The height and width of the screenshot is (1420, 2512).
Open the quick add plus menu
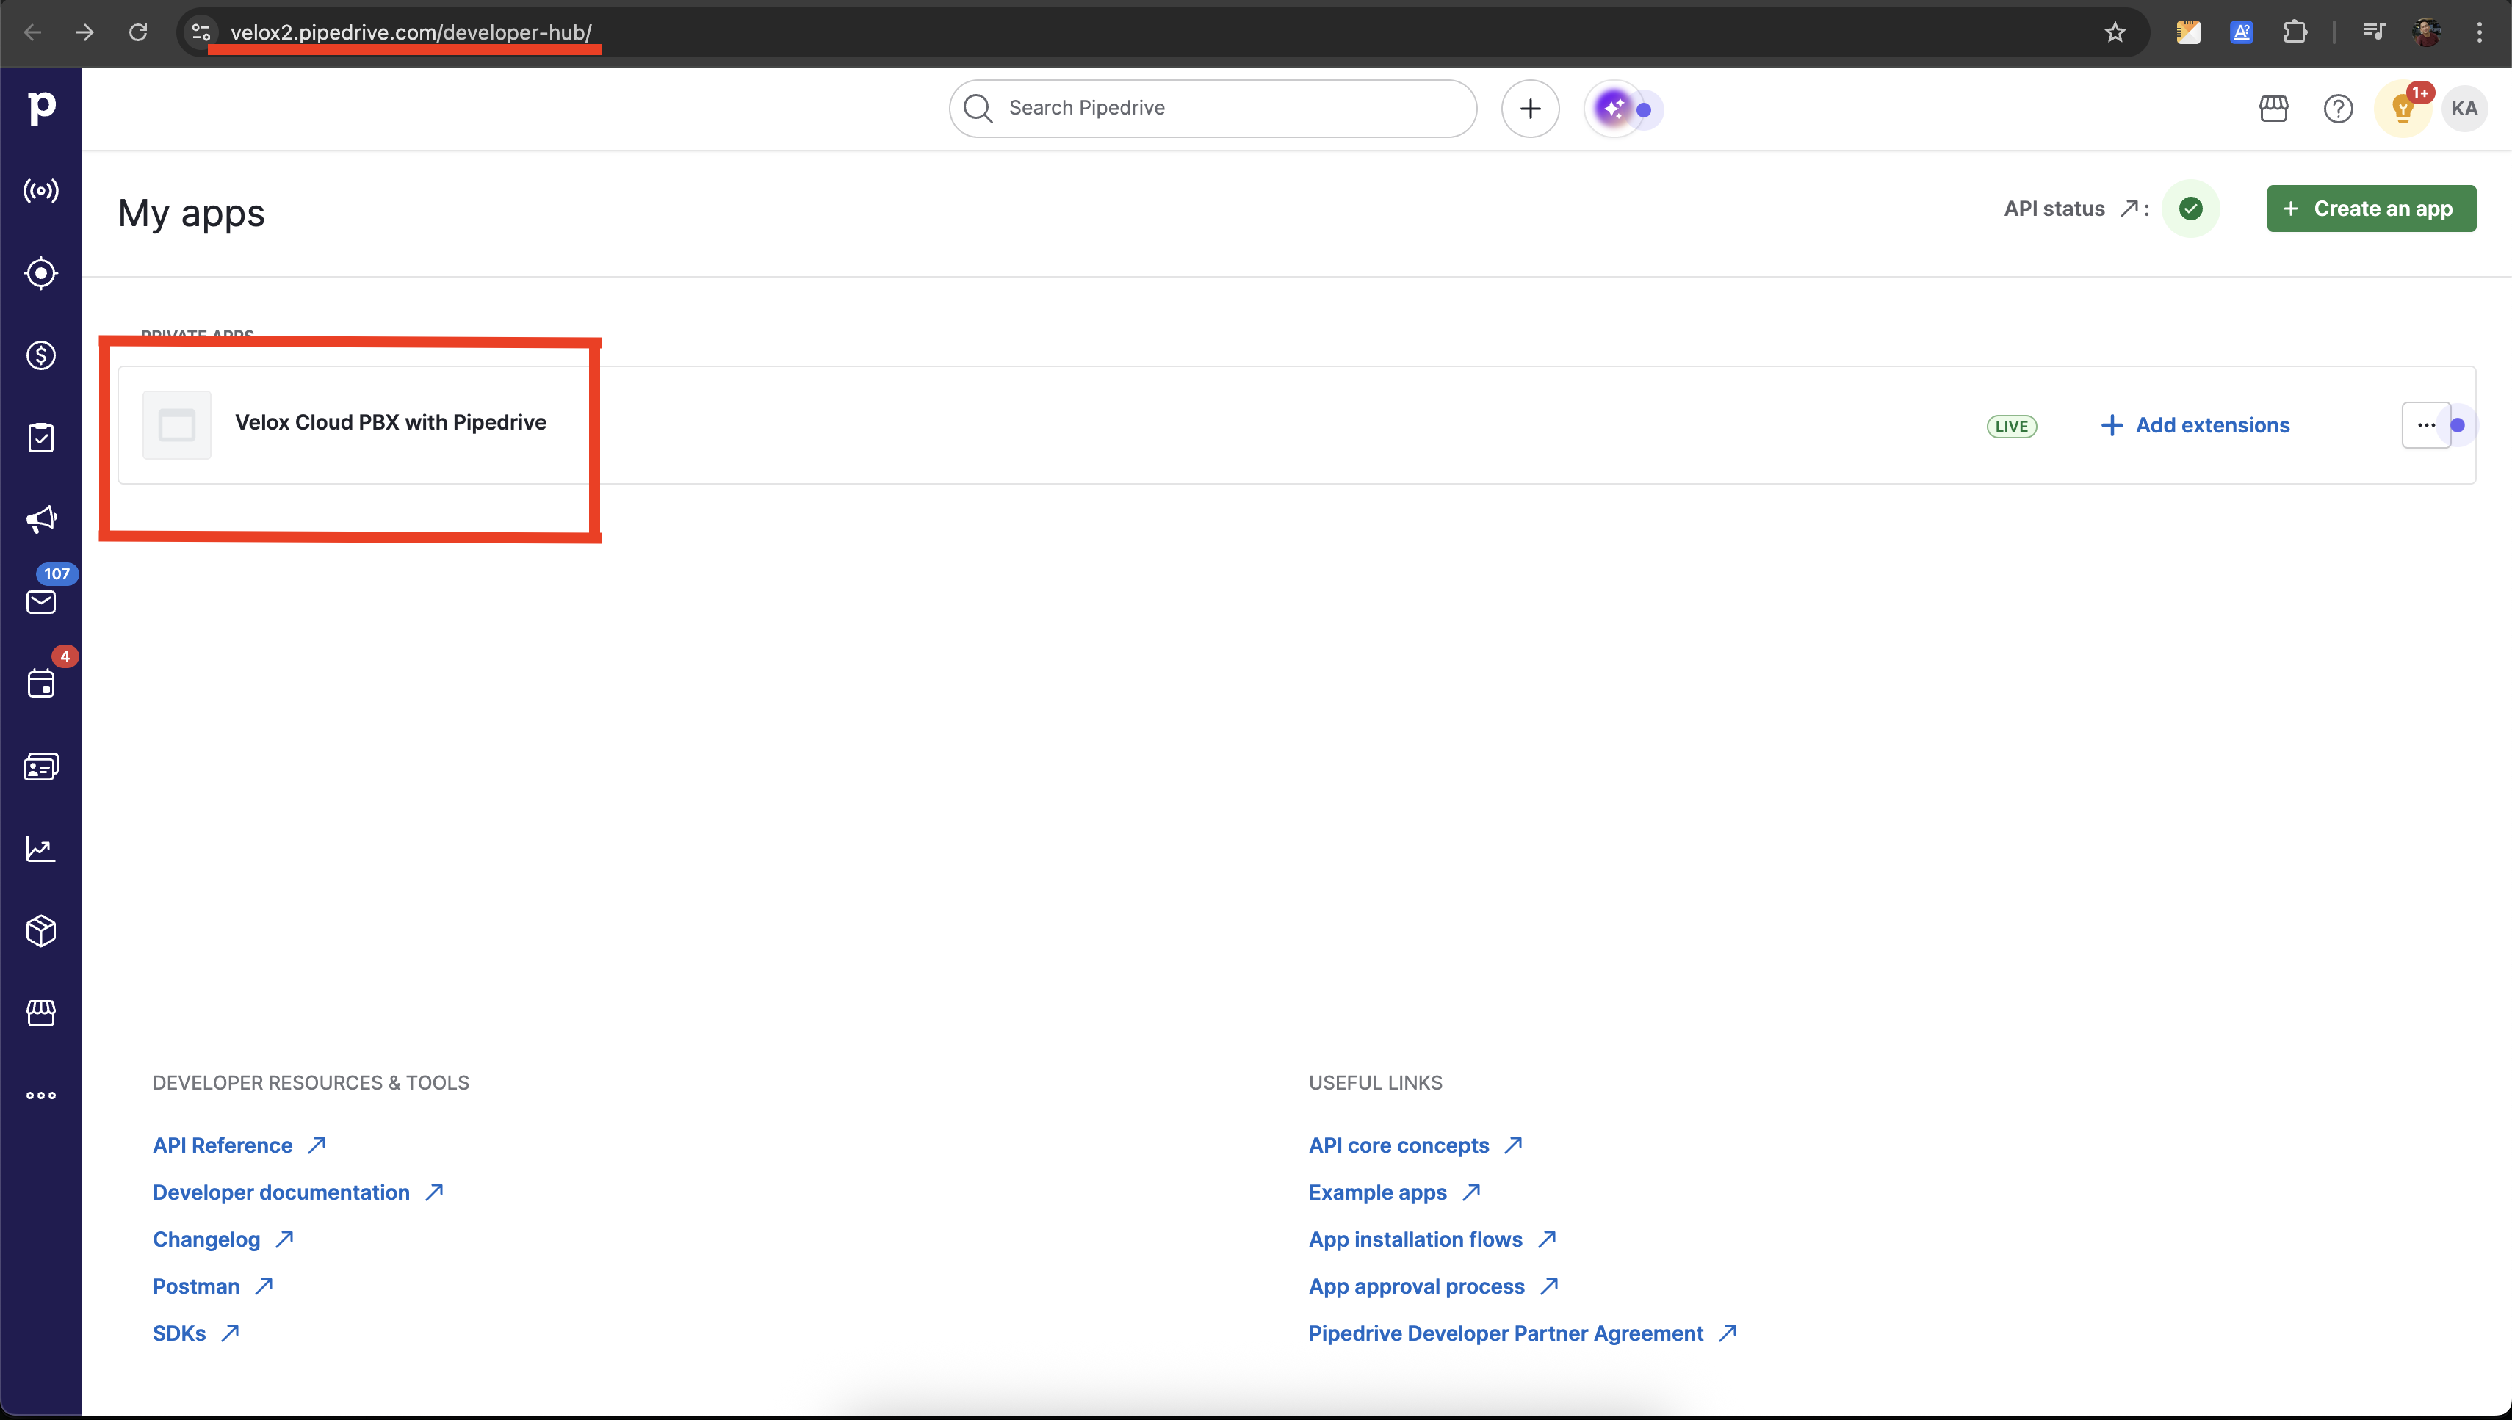pyautogui.click(x=1530, y=108)
